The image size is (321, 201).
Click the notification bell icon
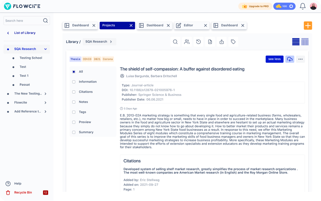[x=303, y=6]
